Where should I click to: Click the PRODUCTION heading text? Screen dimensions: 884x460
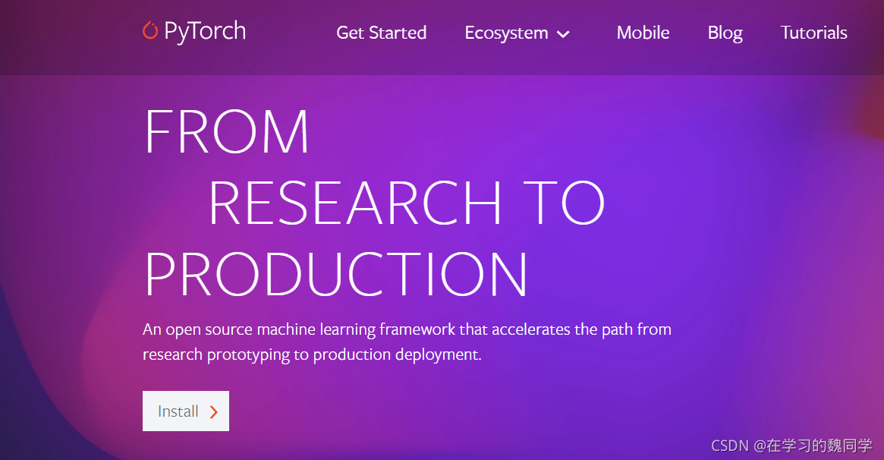(337, 274)
